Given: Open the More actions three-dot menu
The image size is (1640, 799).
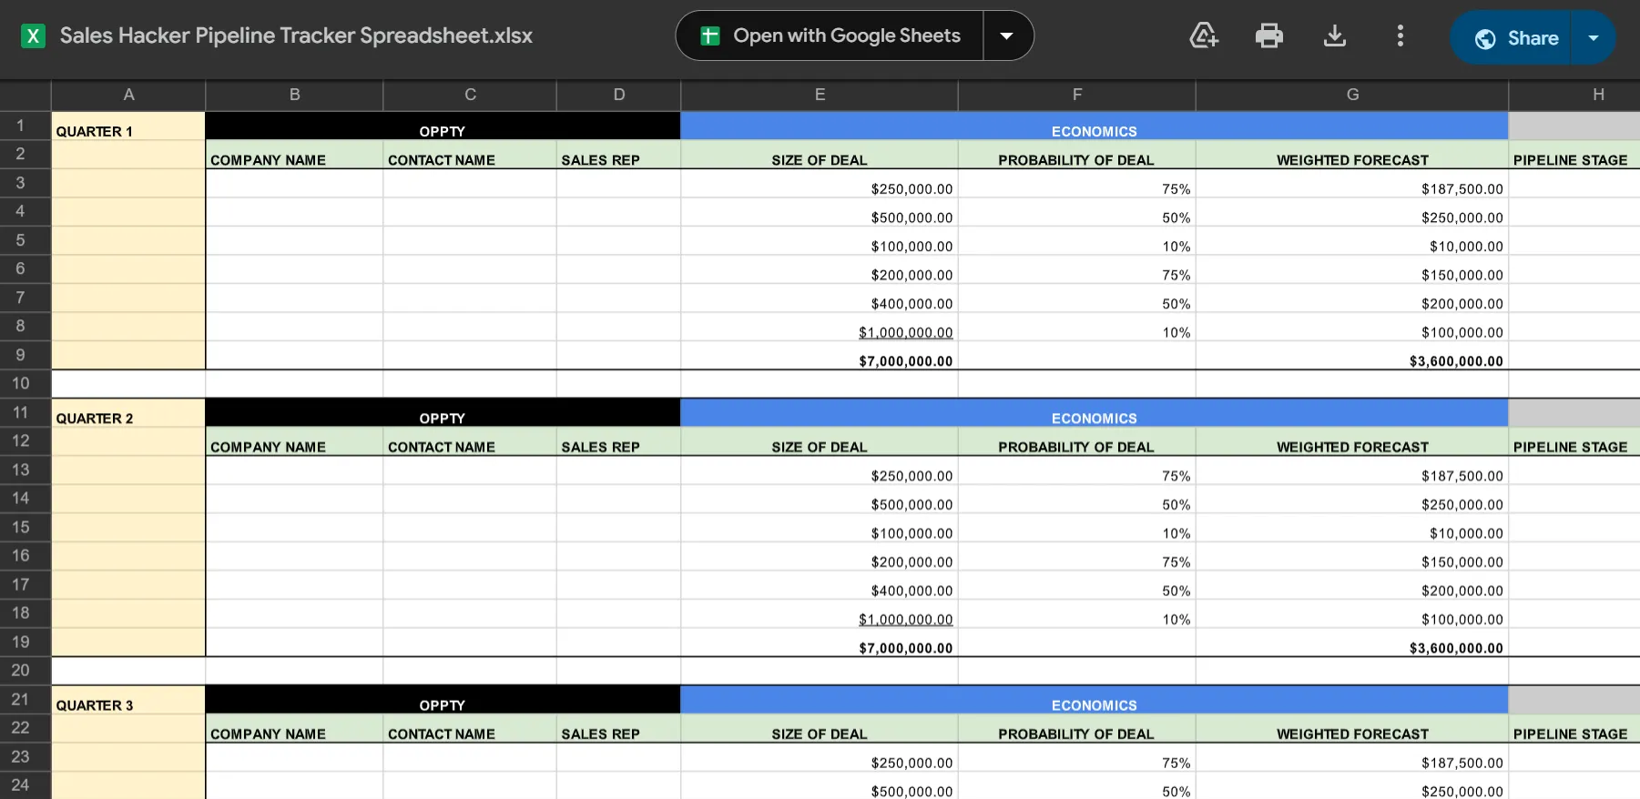Looking at the screenshot, I should pyautogui.click(x=1401, y=35).
